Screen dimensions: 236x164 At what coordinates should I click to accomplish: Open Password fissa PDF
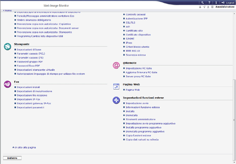tap(28, 66)
